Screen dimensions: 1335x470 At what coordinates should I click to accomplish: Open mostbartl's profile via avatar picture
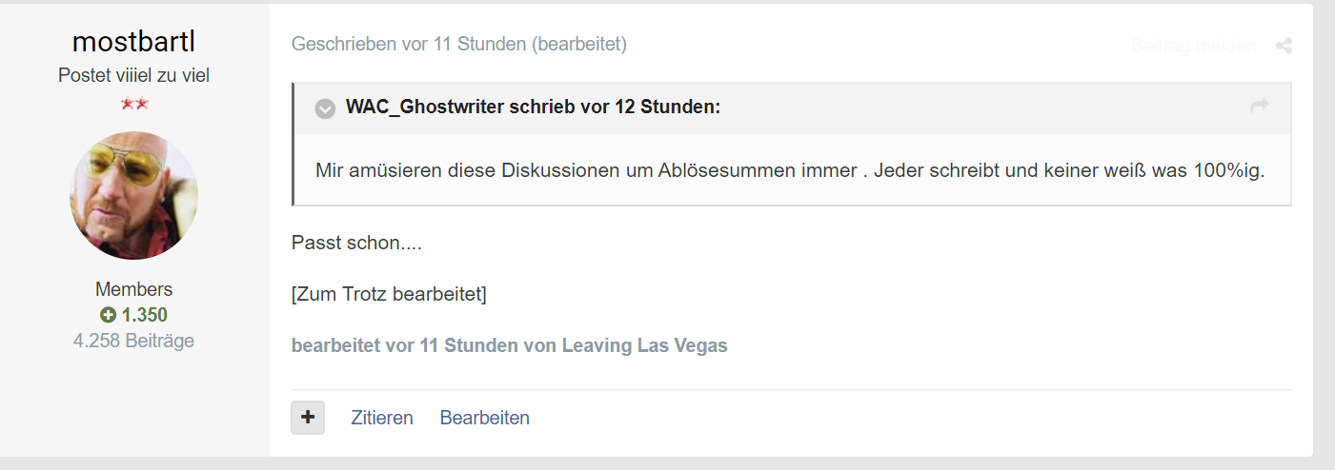point(134,196)
